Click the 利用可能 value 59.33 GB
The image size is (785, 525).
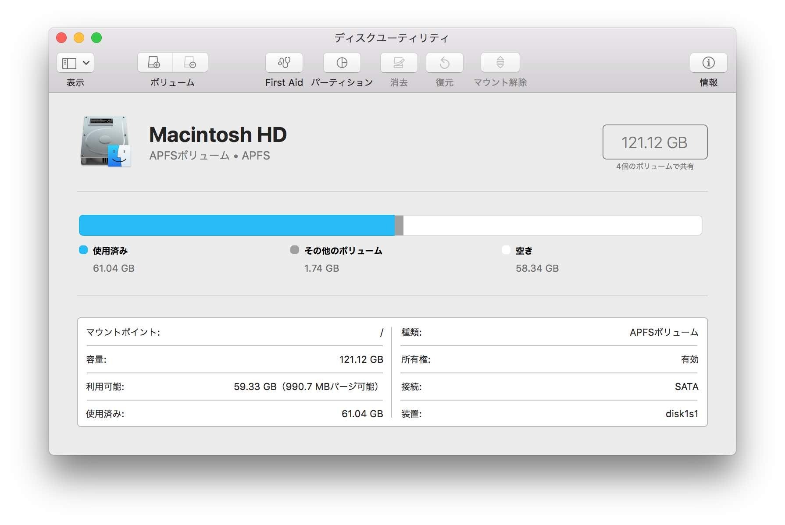[x=306, y=387]
